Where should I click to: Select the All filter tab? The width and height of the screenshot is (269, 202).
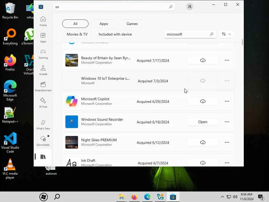coord(75,24)
